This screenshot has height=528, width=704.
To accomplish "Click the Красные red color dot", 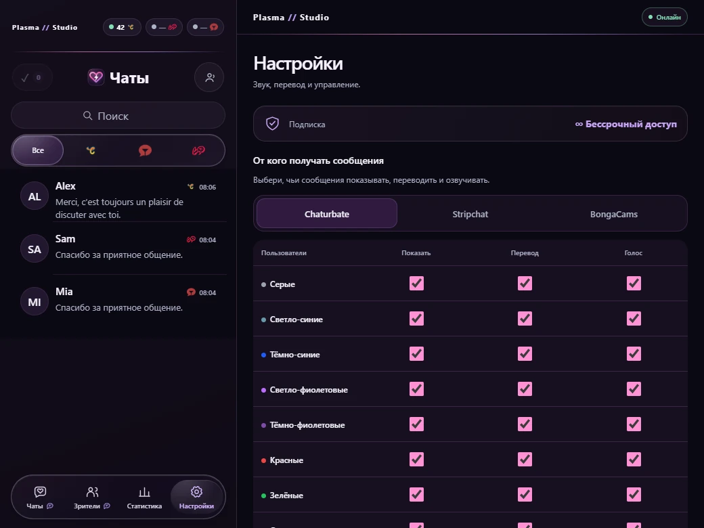I will 263,460.
